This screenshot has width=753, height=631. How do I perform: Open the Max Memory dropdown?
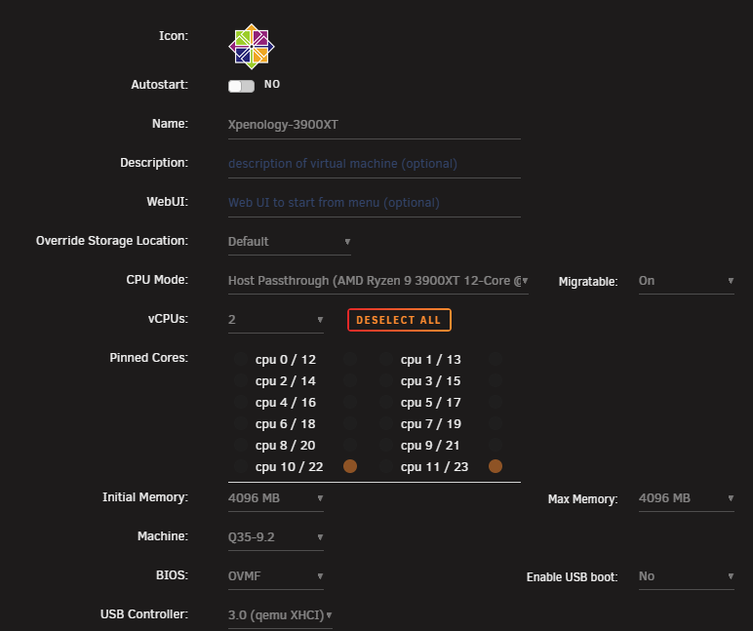687,498
